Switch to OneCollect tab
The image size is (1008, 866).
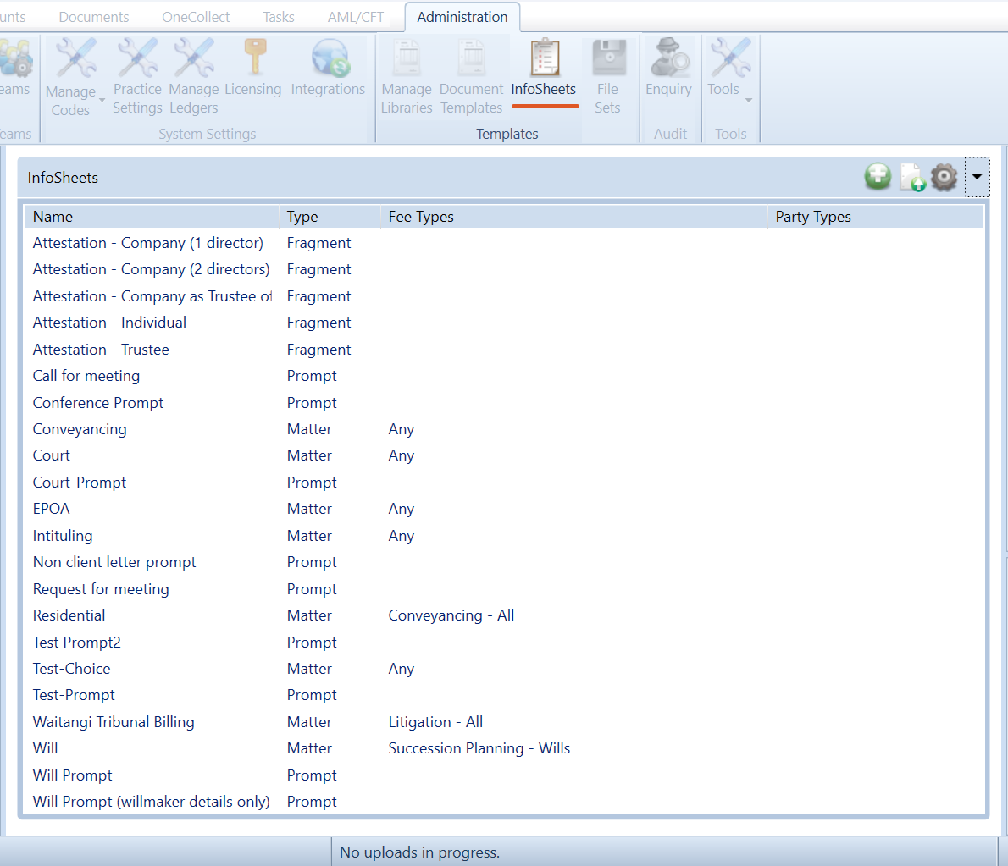point(196,17)
